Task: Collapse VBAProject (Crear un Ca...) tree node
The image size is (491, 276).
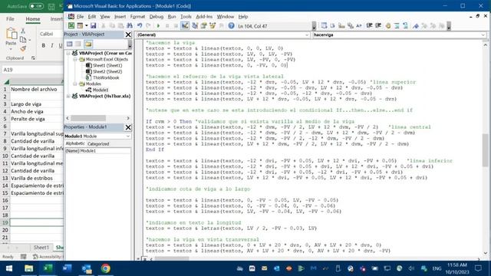Action: (68, 53)
